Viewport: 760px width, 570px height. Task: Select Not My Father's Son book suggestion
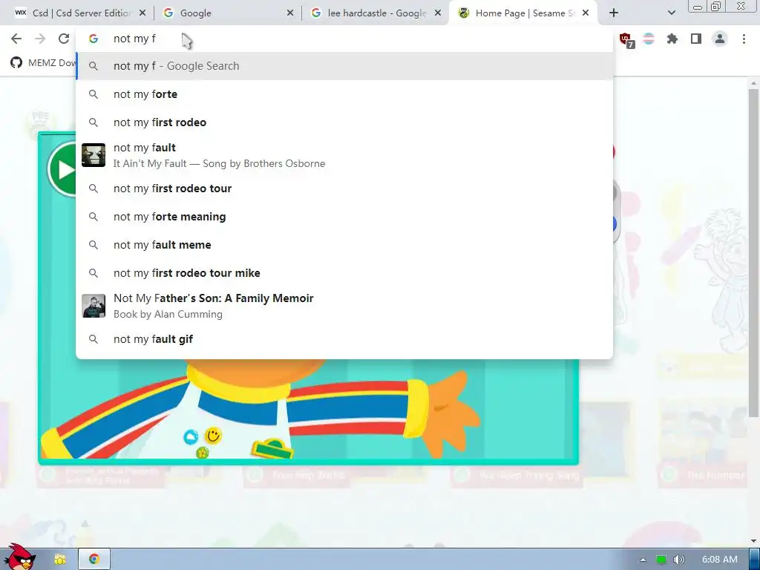click(344, 306)
